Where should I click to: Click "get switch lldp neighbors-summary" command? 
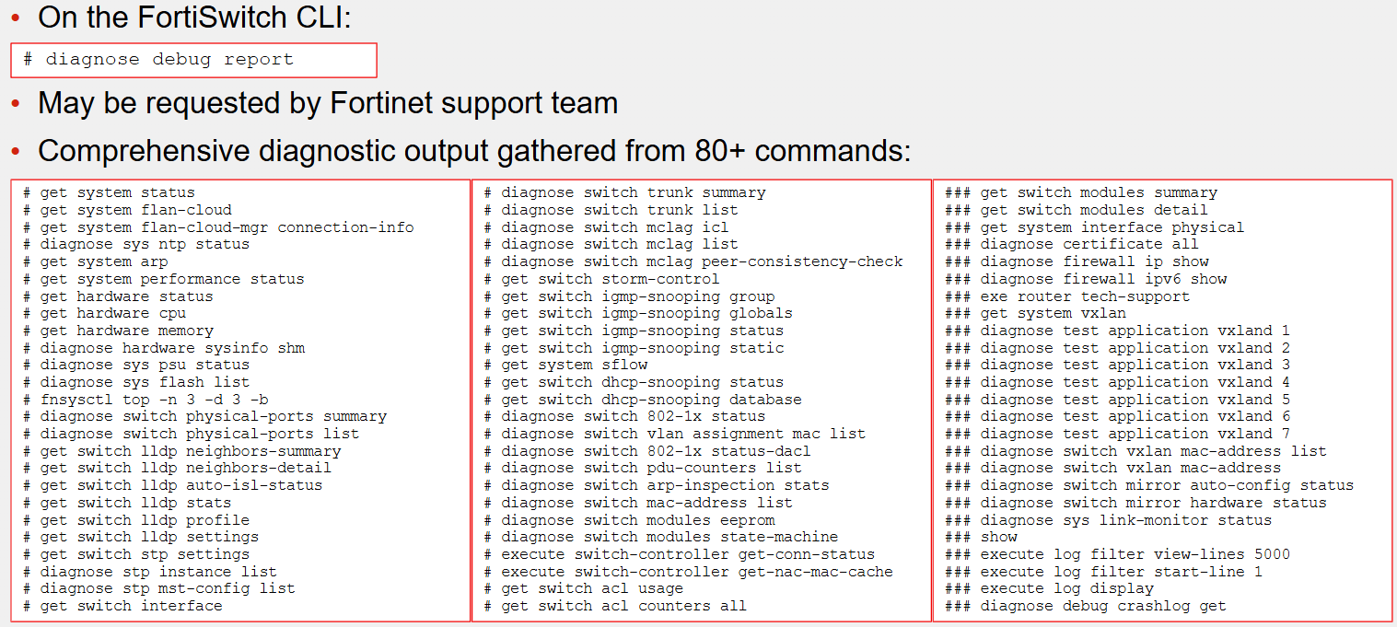point(181,451)
